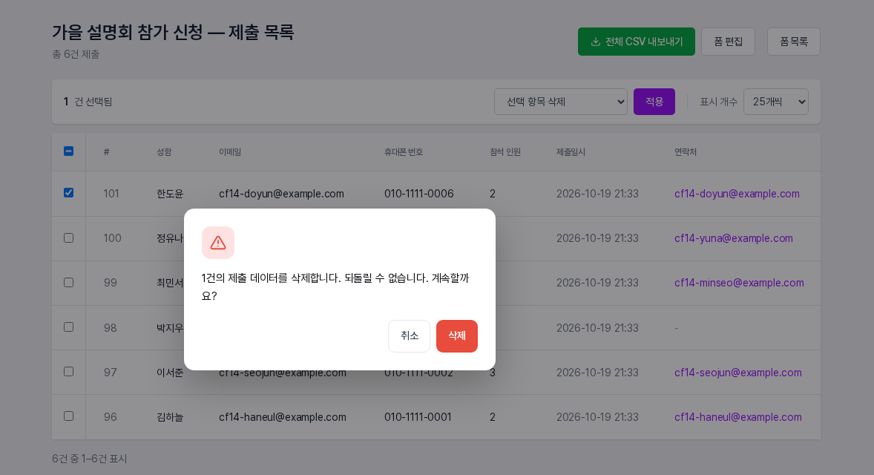
Task: Confirm deletion with the red 삭제 button
Action: (x=456, y=336)
